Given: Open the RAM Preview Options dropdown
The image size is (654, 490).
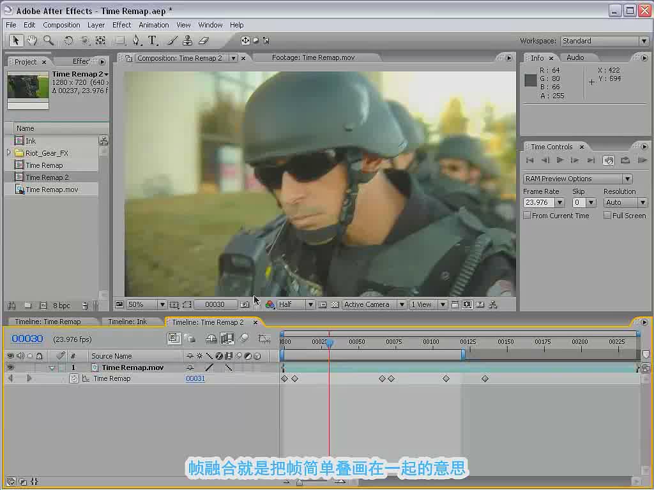Looking at the screenshot, I should coord(577,179).
